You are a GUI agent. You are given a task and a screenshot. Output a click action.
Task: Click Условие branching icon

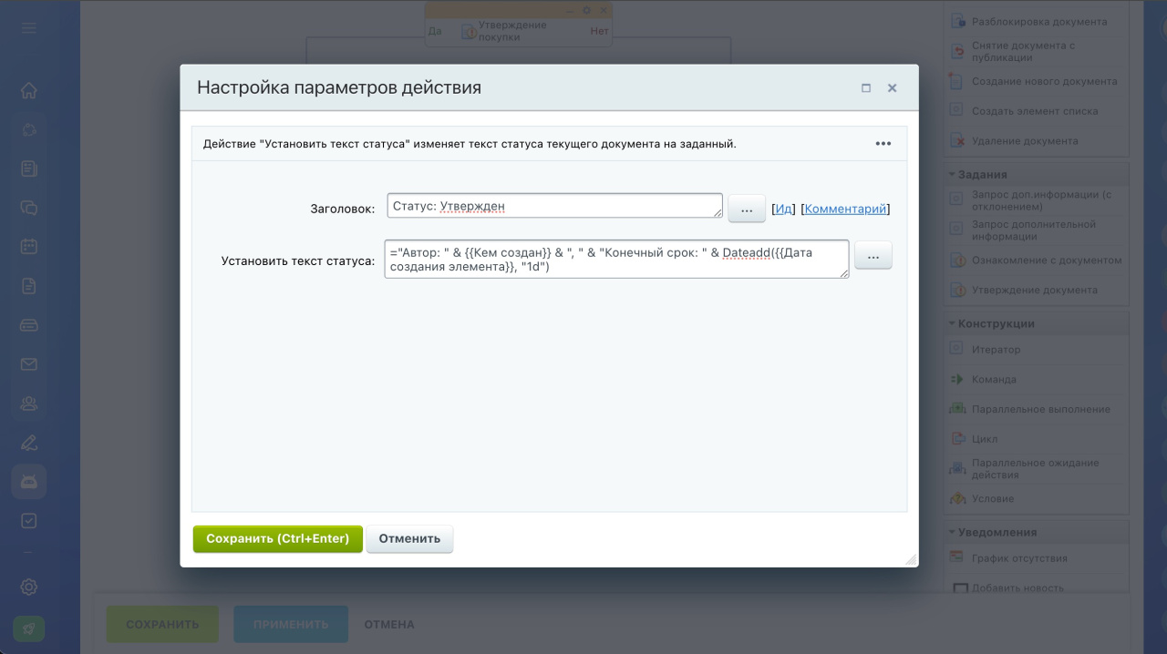point(957,499)
